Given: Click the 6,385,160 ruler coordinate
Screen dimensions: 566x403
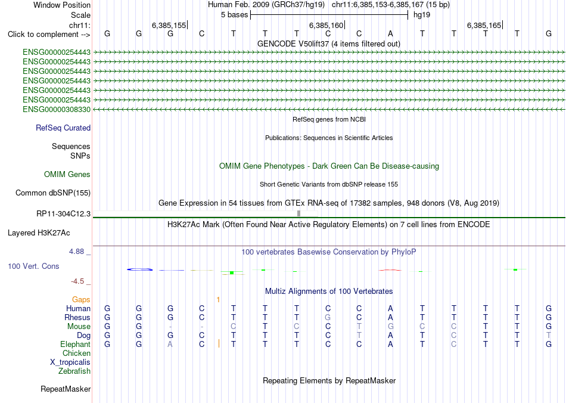Looking at the screenshot, I should click(x=326, y=25).
